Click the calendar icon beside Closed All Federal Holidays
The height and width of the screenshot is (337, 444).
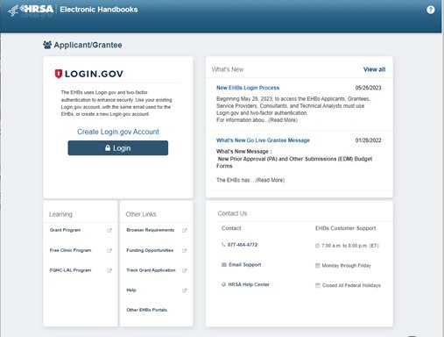click(318, 285)
